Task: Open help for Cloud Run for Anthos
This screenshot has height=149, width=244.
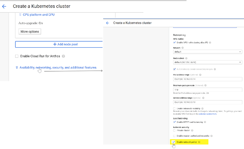Action: click(x=63, y=56)
